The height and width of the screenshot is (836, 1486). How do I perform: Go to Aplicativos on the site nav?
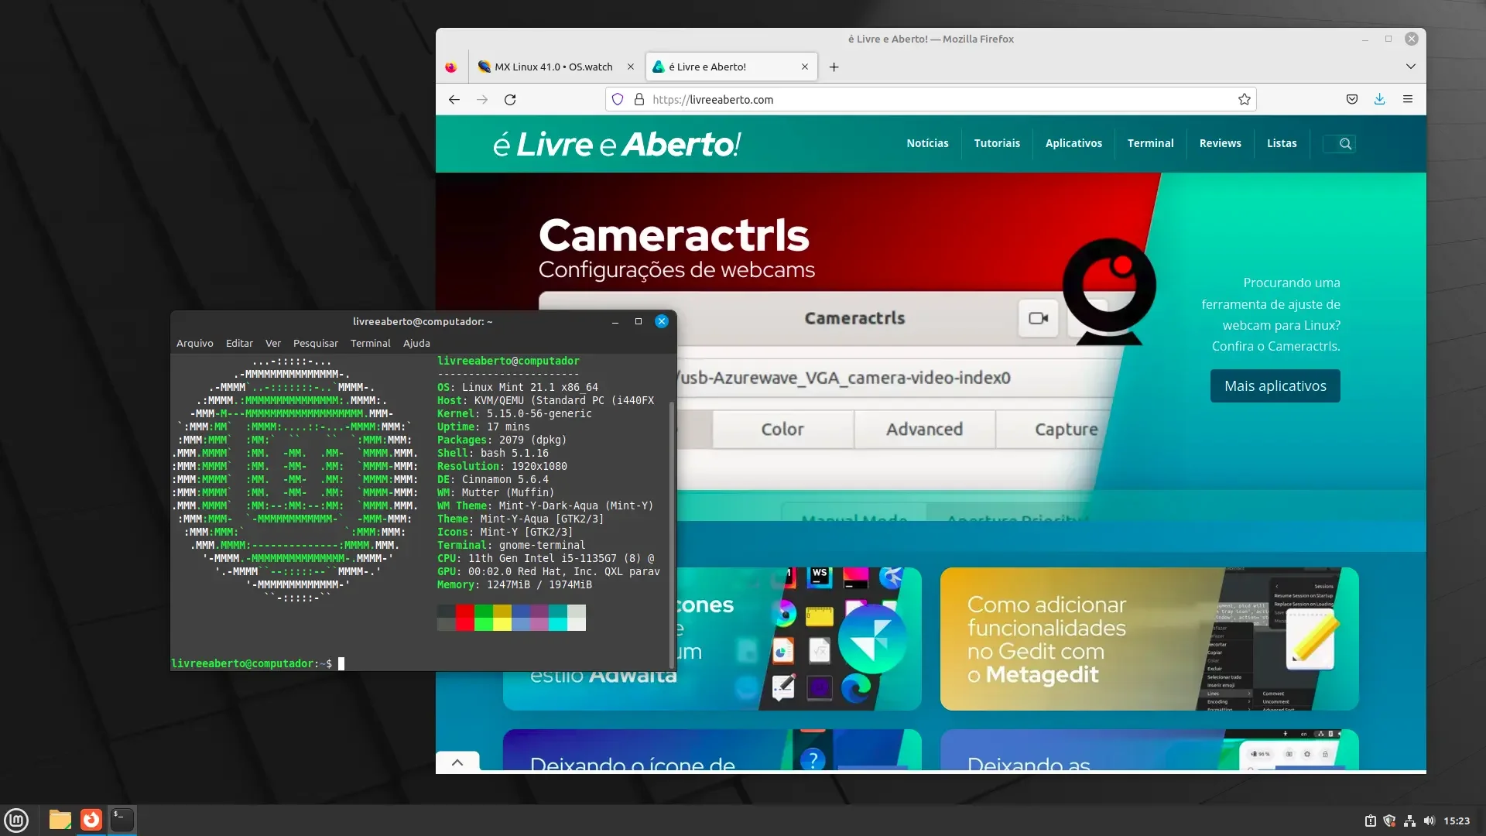[x=1073, y=143]
